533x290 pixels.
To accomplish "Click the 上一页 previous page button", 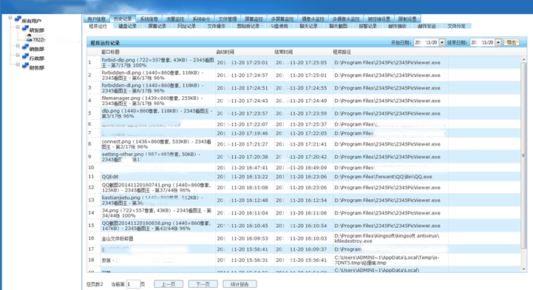I will 169,284.
